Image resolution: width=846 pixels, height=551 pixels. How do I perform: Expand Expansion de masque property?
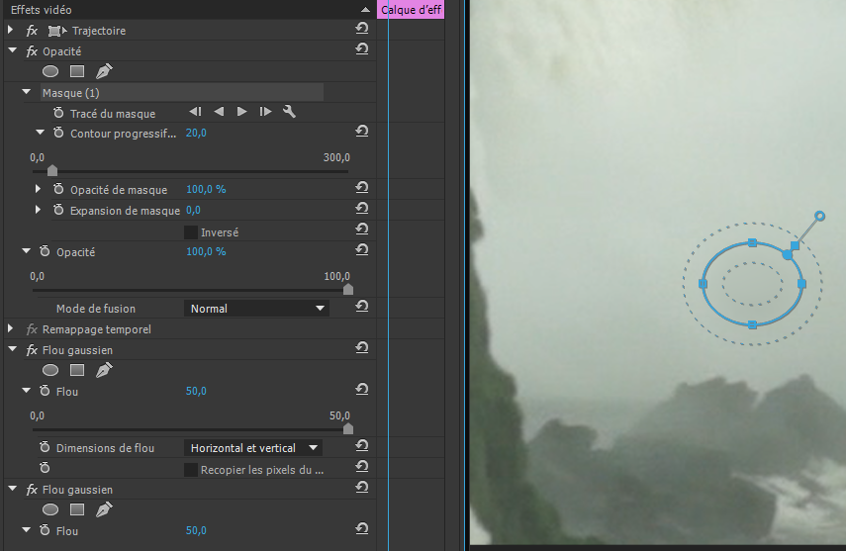[38, 210]
